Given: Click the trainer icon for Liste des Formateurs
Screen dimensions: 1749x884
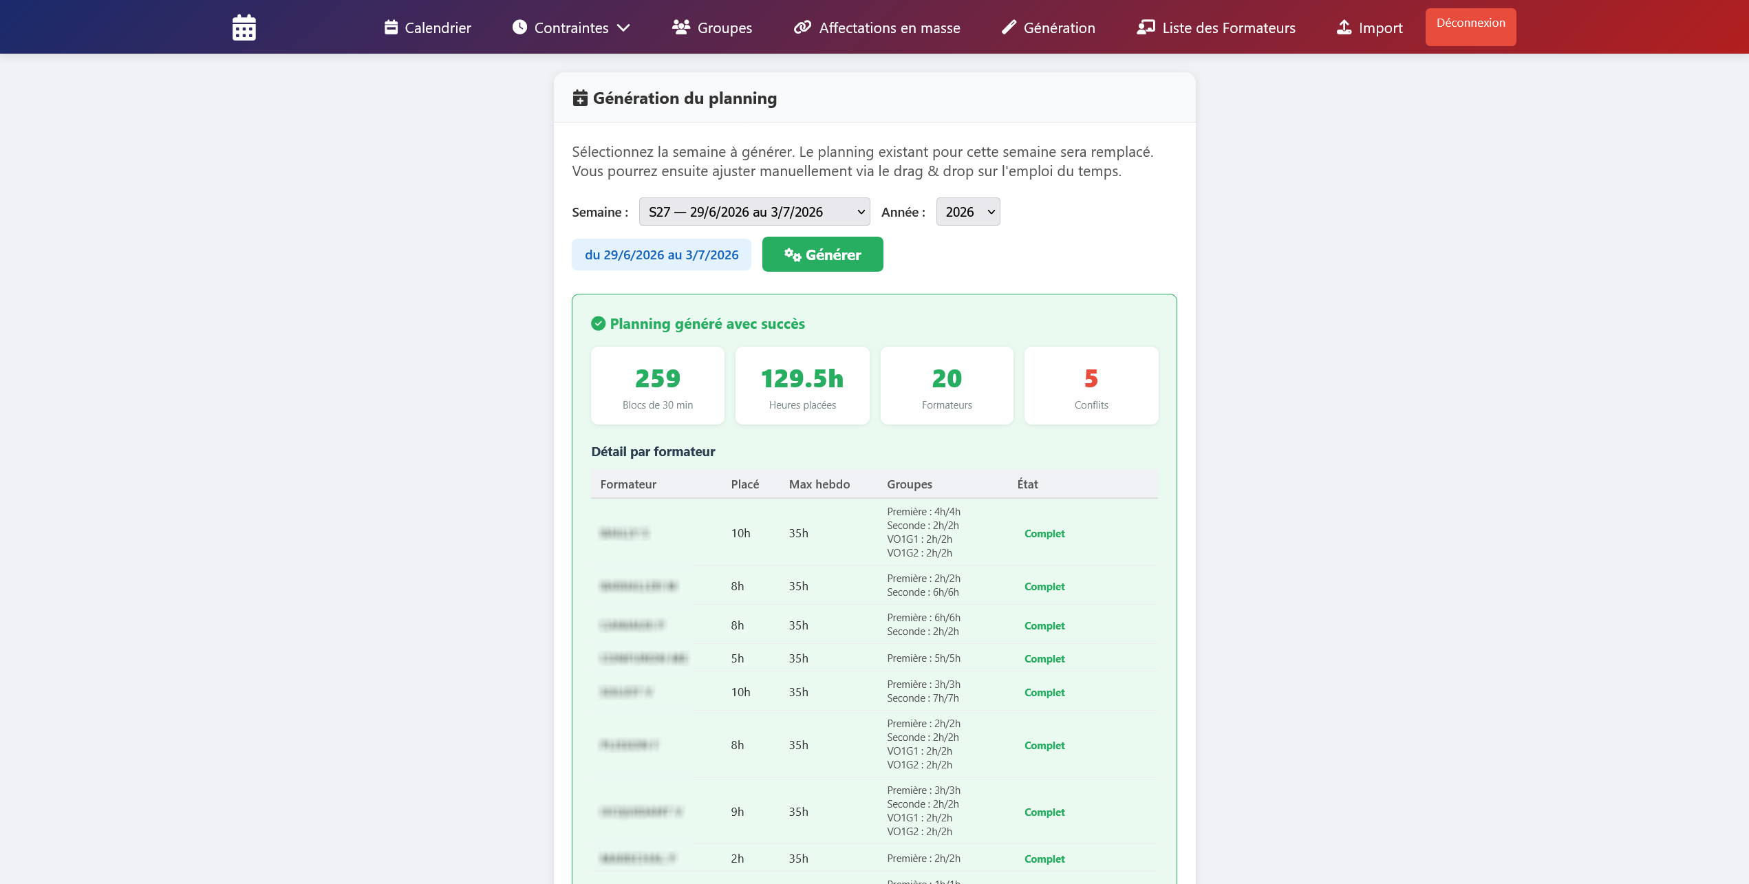Looking at the screenshot, I should (x=1146, y=28).
